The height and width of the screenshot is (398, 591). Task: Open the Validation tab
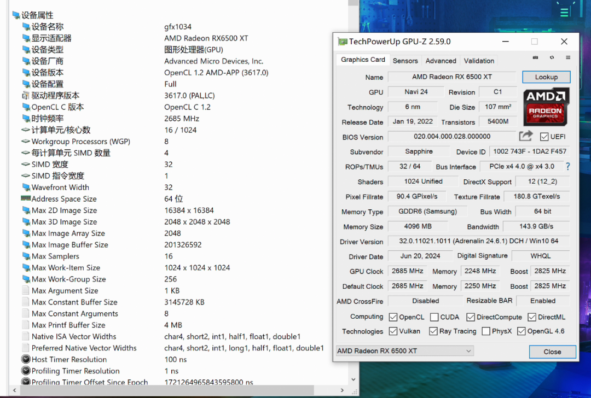pyautogui.click(x=479, y=61)
